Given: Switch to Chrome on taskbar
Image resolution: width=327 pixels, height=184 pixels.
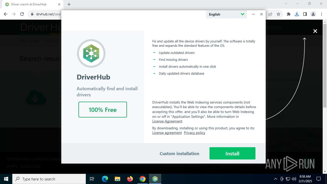Looking at the screenshot, I should click(143, 179).
